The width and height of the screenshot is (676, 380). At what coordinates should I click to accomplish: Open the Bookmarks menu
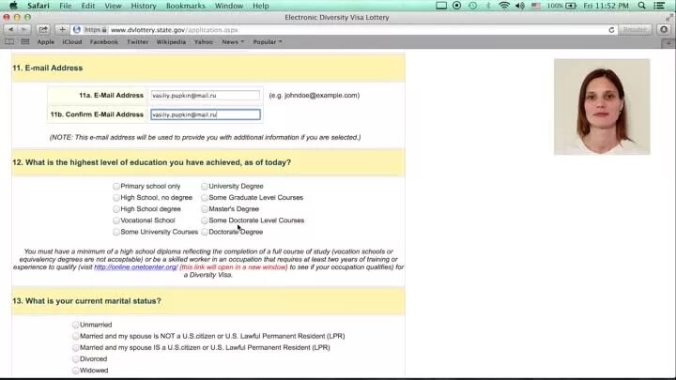pos(186,6)
